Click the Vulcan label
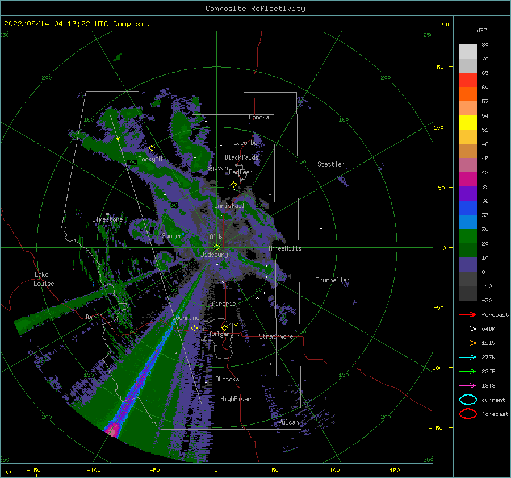This screenshot has width=511, height=478. [x=288, y=422]
